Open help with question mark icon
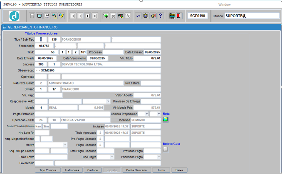The width and height of the screenshot is (282, 174). 160,16
